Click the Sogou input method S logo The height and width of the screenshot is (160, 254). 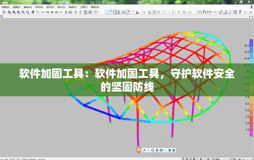point(139,150)
